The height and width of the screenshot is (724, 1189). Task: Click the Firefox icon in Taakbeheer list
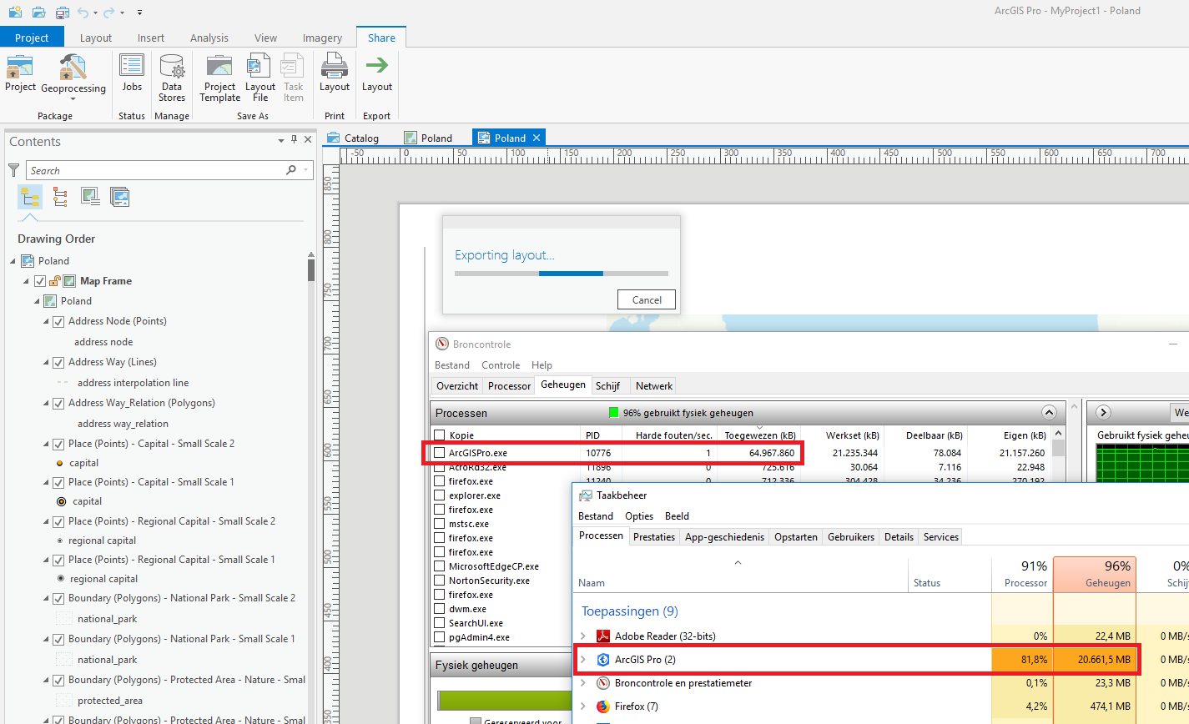point(603,706)
